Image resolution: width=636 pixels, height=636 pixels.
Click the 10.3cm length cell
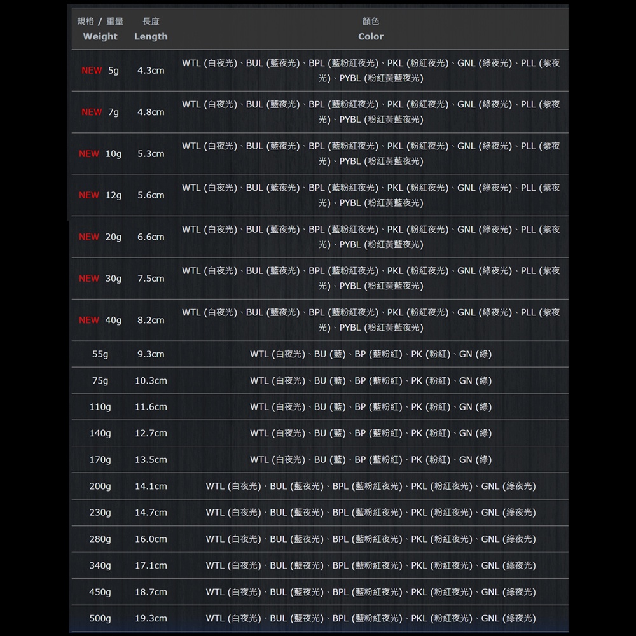[x=151, y=380]
